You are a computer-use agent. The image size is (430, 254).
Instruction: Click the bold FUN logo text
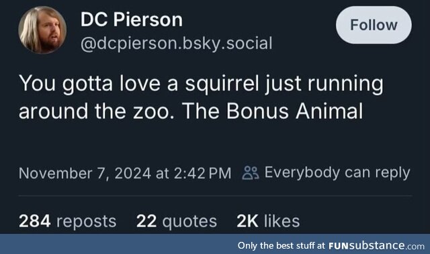[339, 245]
